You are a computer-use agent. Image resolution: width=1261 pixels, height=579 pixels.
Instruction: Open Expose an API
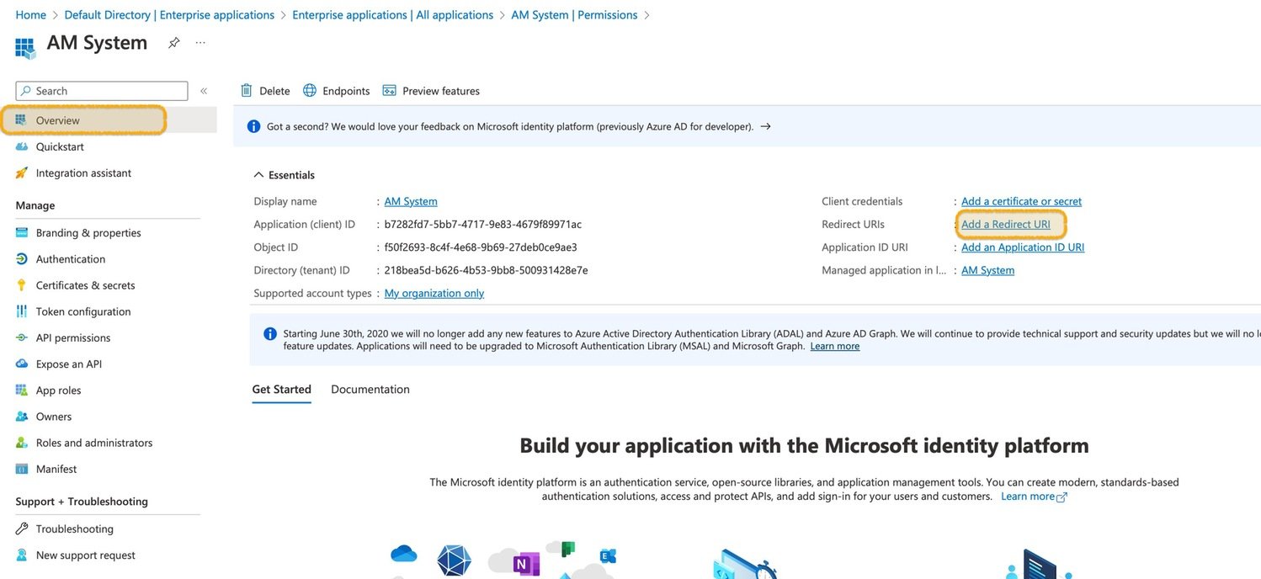[69, 364]
